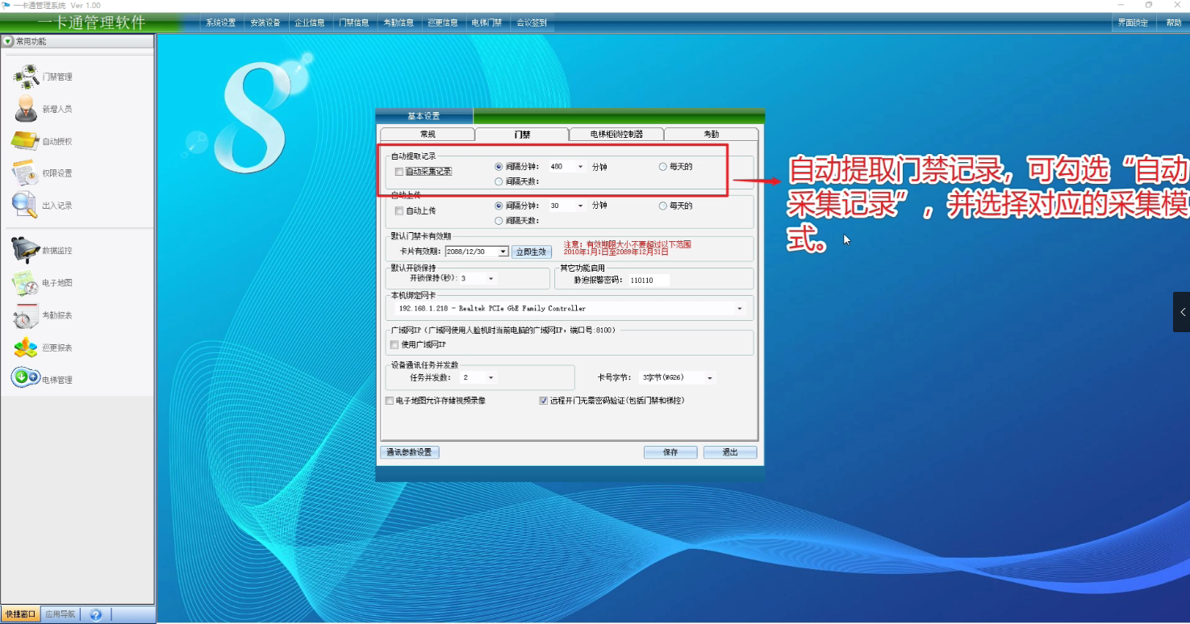Tick 电子地图允许存储视频录像 checkbox
This screenshot has width=1190, height=624.
390,401
